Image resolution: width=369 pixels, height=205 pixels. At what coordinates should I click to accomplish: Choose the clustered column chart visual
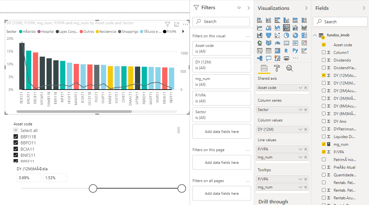coord(286,20)
